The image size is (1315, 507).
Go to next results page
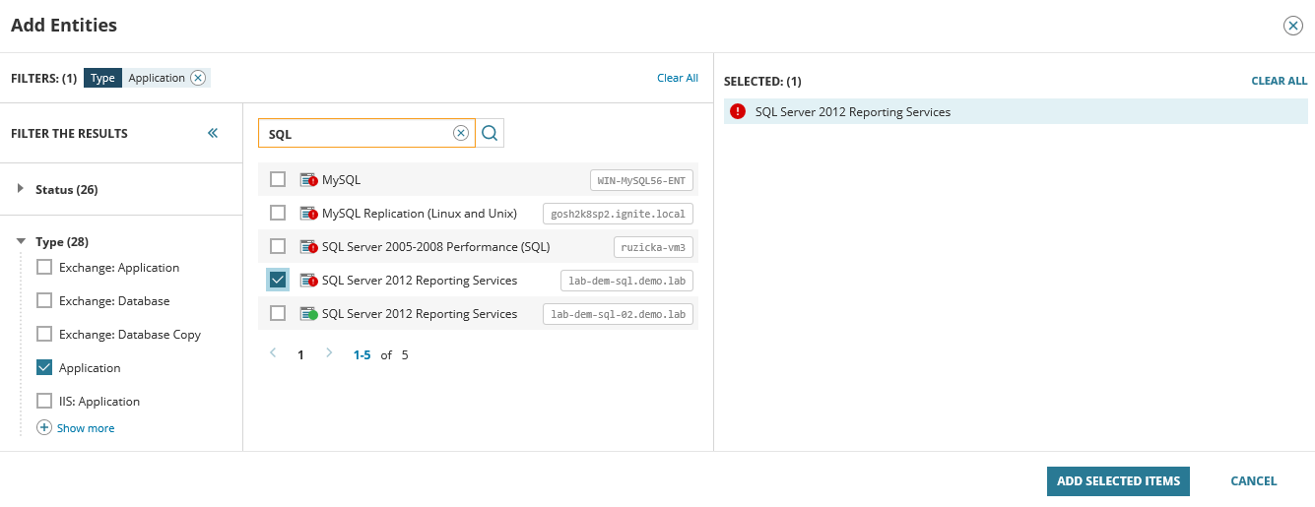coord(329,353)
